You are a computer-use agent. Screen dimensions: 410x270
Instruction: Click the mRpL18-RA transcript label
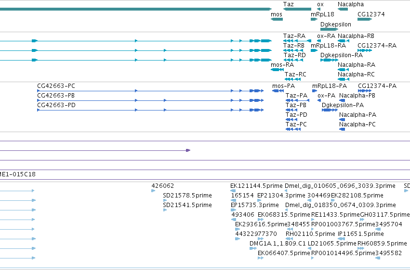[x=328, y=46]
